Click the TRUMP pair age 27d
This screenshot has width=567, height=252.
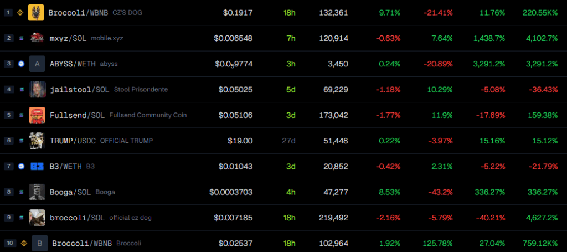click(288, 141)
